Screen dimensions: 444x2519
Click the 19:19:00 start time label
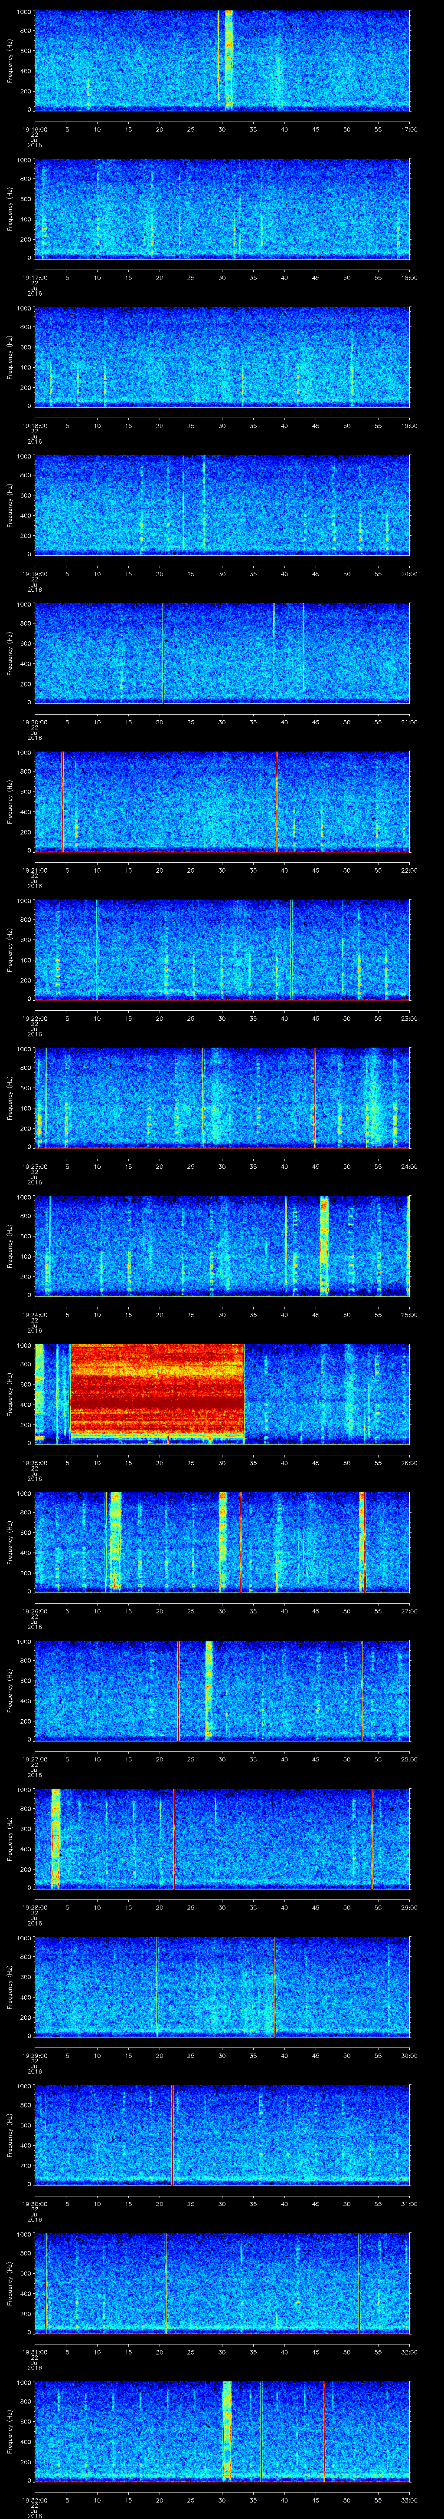pyautogui.click(x=34, y=574)
